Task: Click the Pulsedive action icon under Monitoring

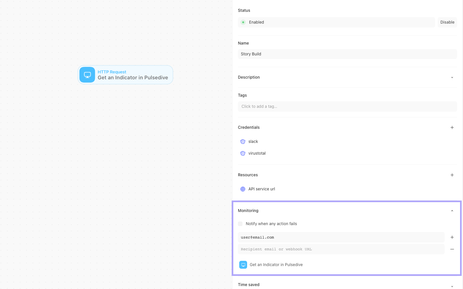Action: tap(243, 265)
